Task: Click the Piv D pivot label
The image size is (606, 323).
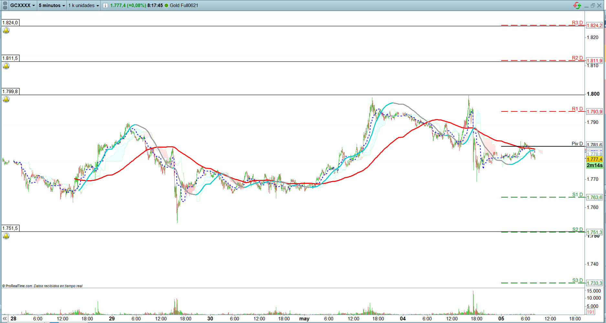Action: (x=577, y=144)
